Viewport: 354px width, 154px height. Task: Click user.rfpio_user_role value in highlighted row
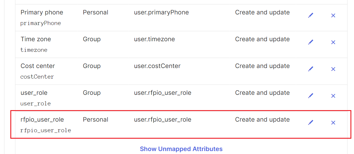163,120
